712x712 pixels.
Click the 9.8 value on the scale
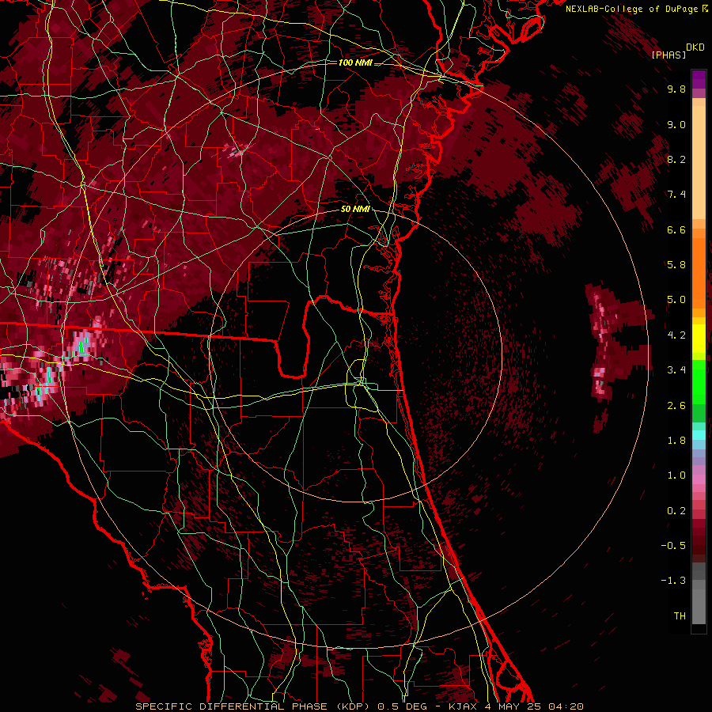pos(676,89)
